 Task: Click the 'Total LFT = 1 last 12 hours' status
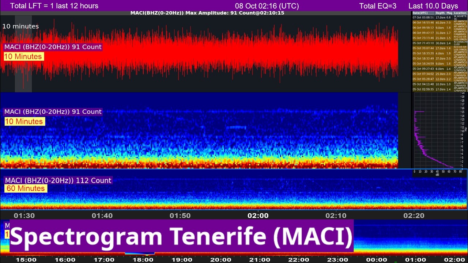click(x=54, y=6)
